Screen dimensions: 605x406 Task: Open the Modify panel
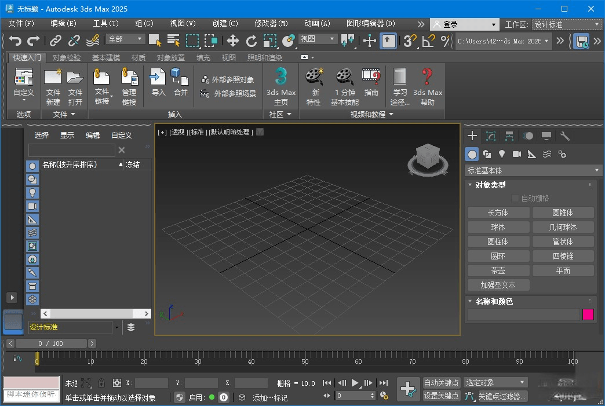point(490,136)
